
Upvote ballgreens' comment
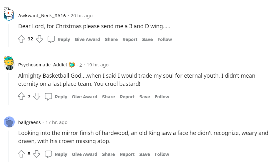coord(21,154)
